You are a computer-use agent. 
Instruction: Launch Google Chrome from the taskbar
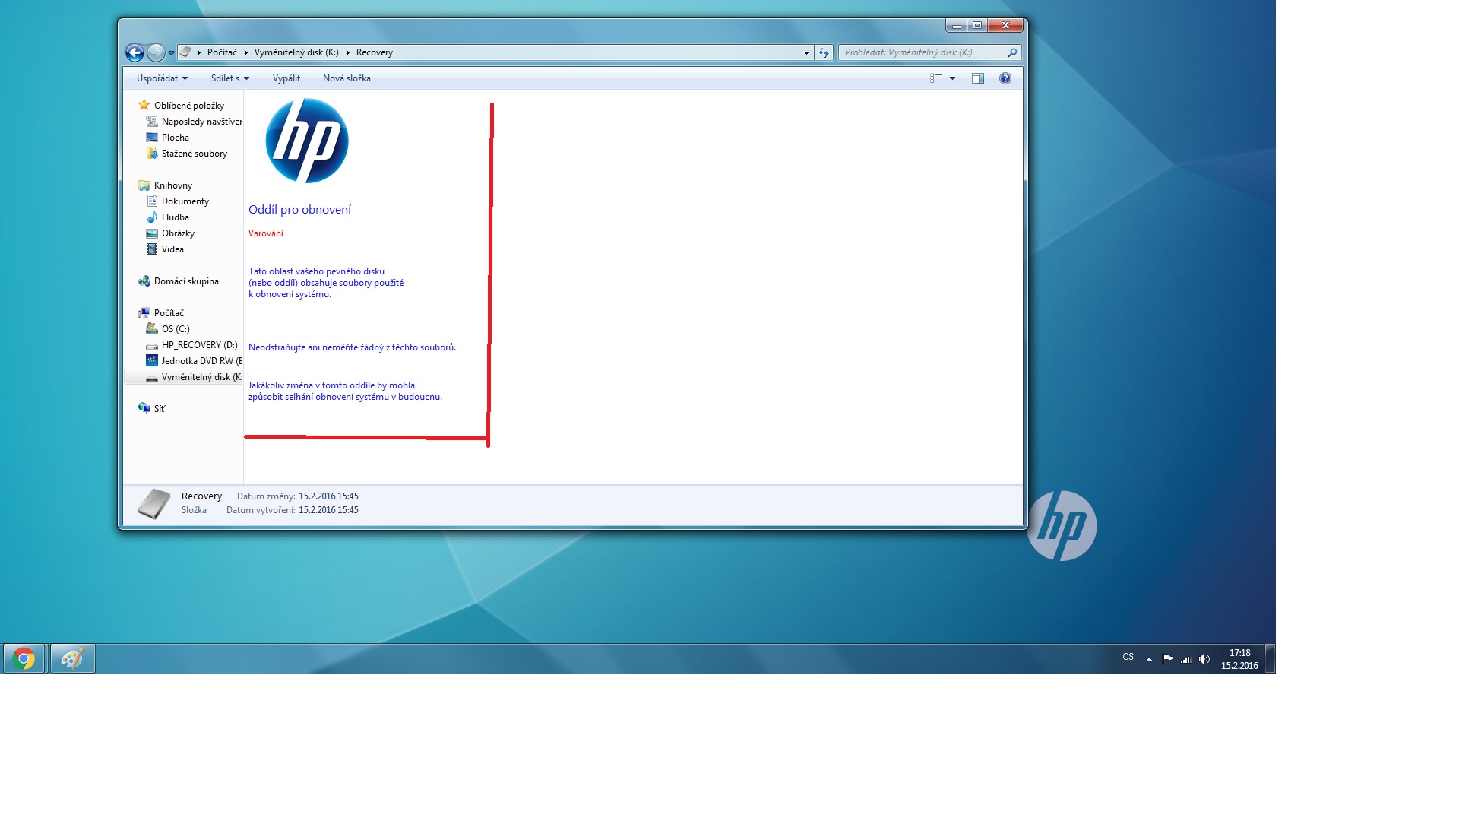[x=24, y=658]
